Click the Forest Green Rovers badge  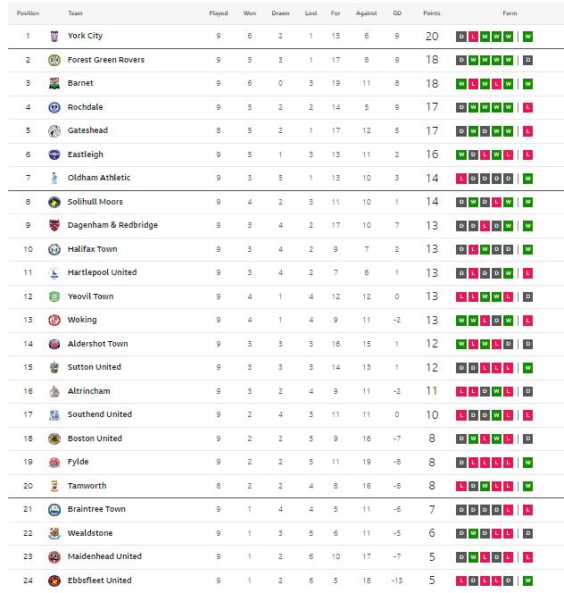coord(54,60)
